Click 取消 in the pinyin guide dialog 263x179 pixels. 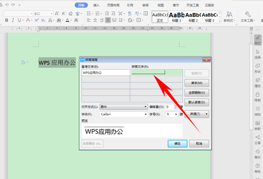(x=199, y=144)
